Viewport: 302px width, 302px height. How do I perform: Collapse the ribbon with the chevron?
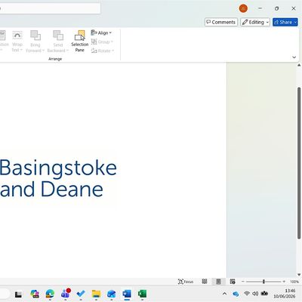click(294, 57)
